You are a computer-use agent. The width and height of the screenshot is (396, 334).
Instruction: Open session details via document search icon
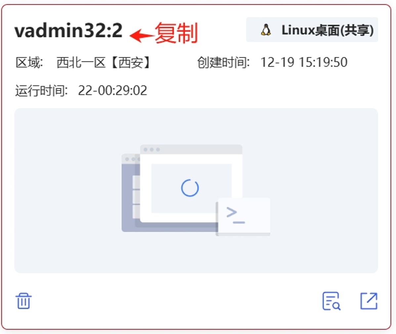click(x=331, y=301)
